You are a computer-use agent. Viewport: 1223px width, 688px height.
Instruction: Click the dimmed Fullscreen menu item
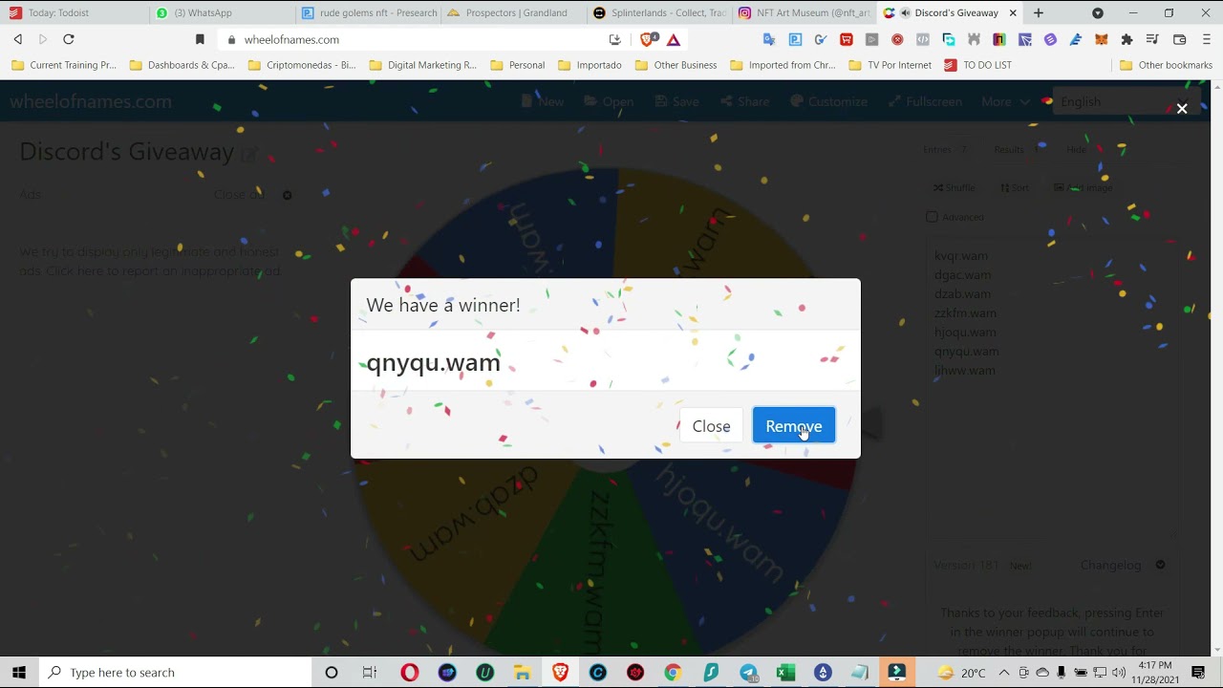(x=925, y=101)
